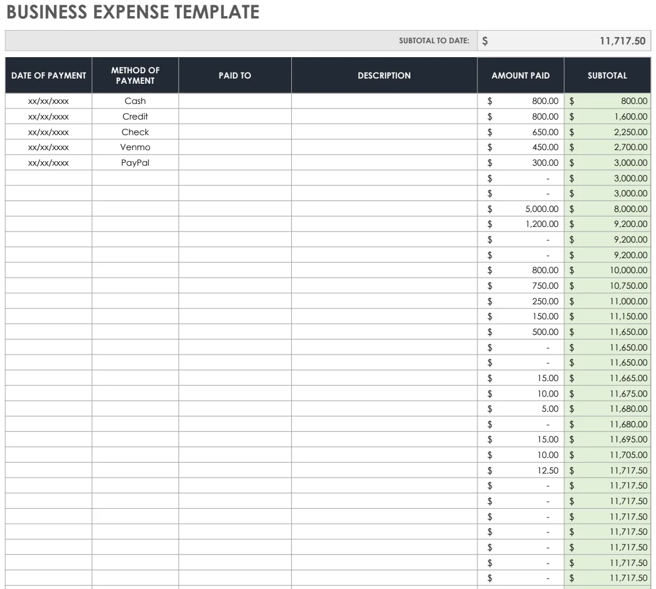Click the Description cell in the Check row

pyautogui.click(x=384, y=132)
